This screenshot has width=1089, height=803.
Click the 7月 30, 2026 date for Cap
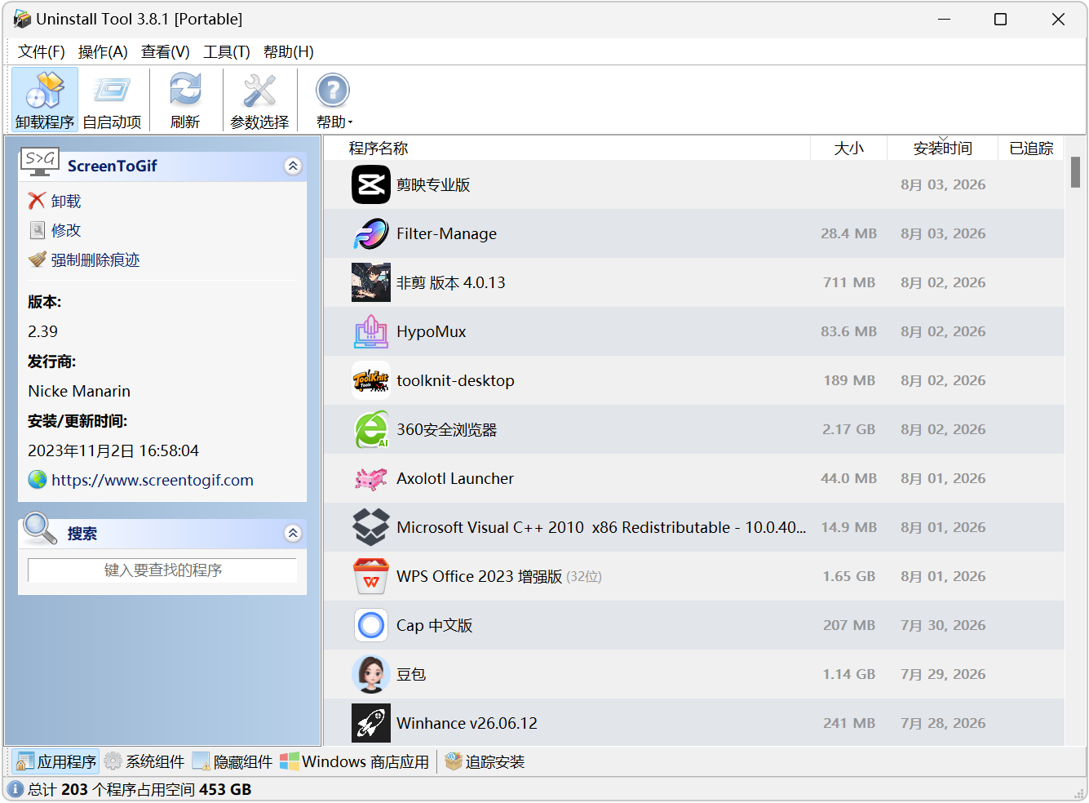tap(943, 626)
